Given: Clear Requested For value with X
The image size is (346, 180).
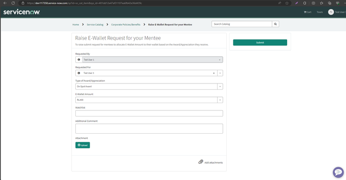Looking at the screenshot, I should click(214, 73).
